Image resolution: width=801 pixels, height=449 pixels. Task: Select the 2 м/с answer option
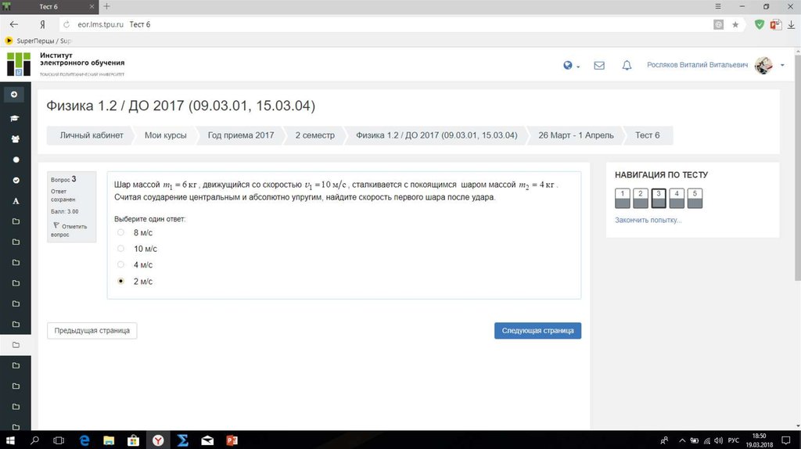pyautogui.click(x=120, y=281)
